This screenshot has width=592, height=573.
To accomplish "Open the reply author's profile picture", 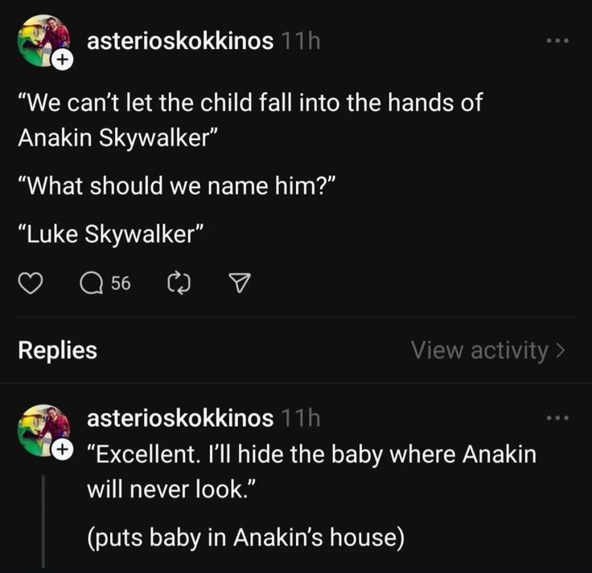I will click(42, 427).
